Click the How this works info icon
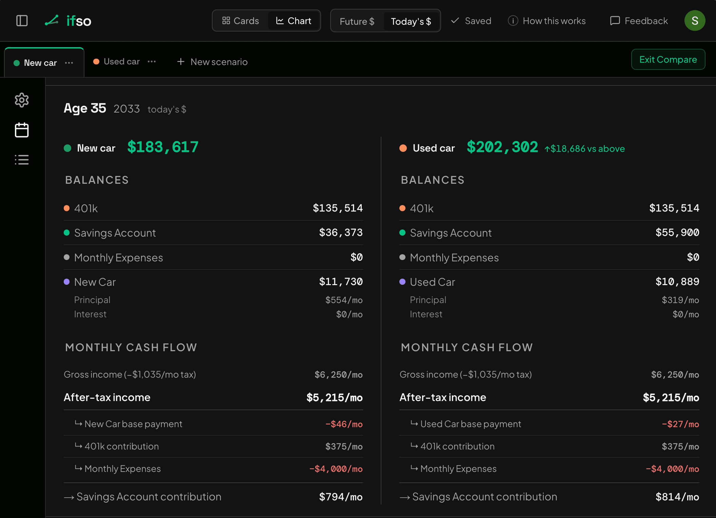Viewport: 716px width, 518px height. pyautogui.click(x=513, y=21)
